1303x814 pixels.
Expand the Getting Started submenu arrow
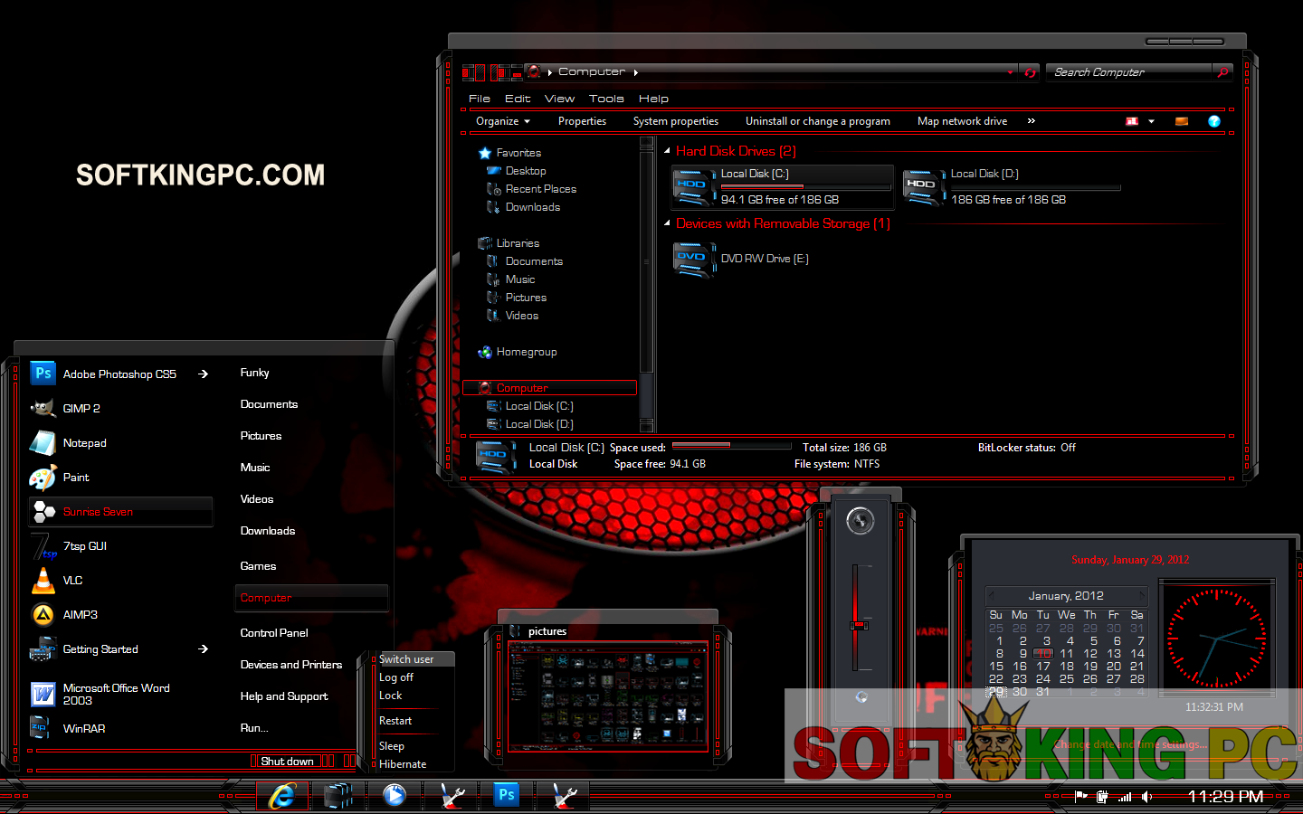point(204,649)
